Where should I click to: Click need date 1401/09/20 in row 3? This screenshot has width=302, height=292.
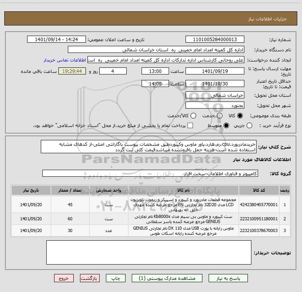(x=31, y=230)
